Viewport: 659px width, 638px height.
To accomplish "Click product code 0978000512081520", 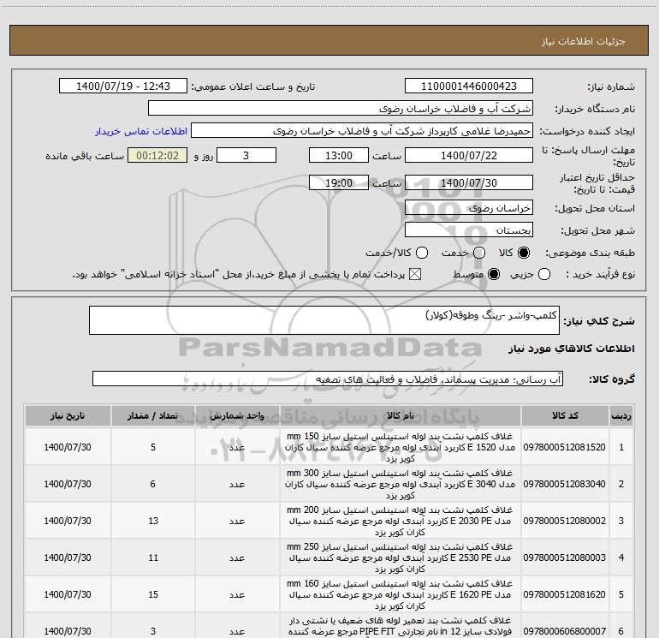I will pyautogui.click(x=565, y=447).
